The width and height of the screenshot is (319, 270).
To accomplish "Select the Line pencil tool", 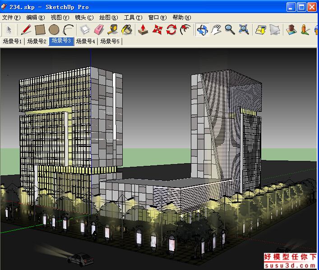I will coord(26,30).
